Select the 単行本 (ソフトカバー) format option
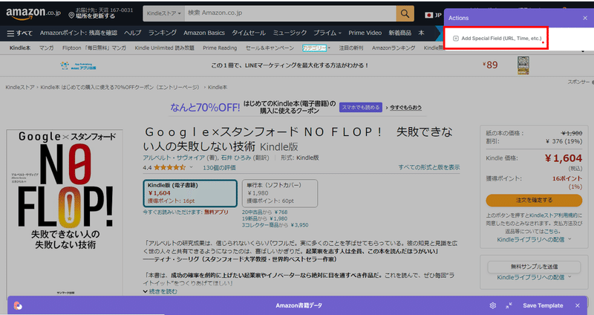The image size is (594, 315). click(280, 193)
